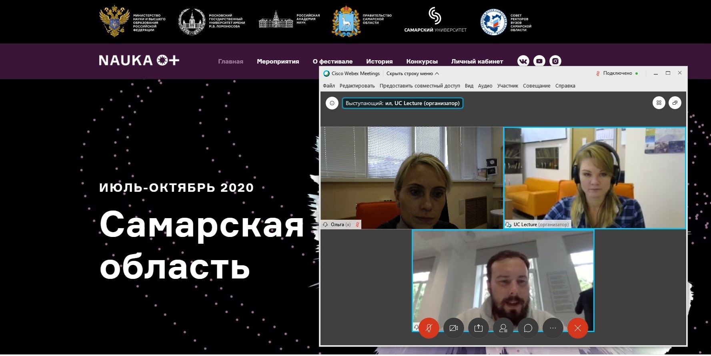Open the Аудио menu
Screen dimensions: 711x356
[485, 86]
